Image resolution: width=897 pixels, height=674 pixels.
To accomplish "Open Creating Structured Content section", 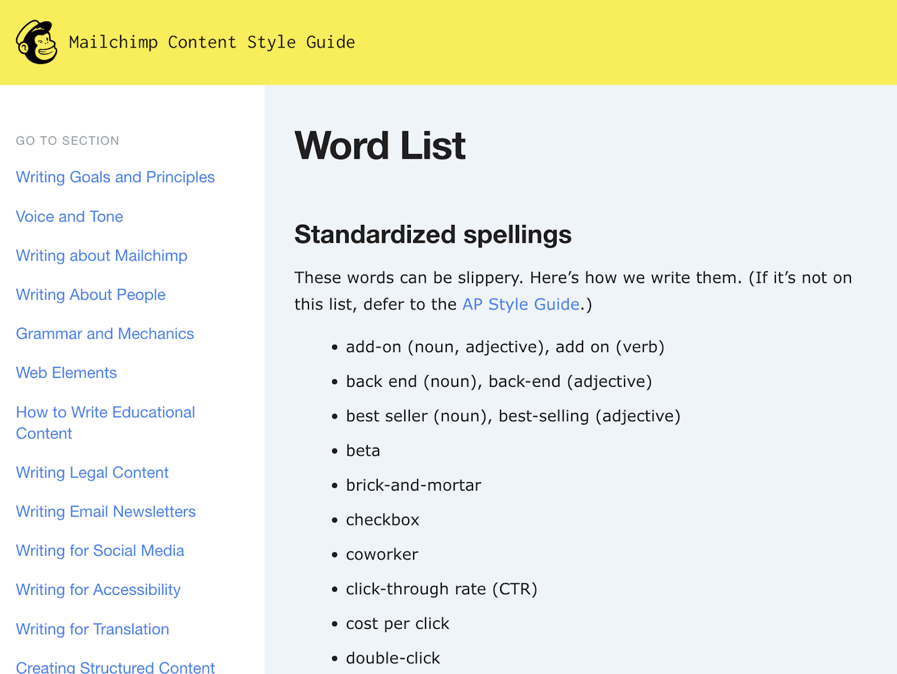I will coord(115,667).
